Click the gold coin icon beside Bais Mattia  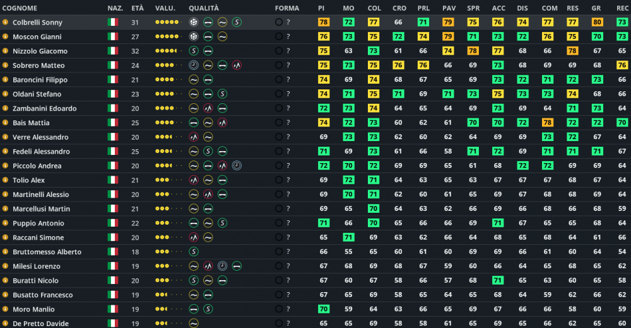[5, 122]
